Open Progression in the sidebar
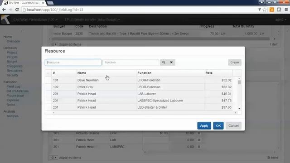 pos(15,96)
